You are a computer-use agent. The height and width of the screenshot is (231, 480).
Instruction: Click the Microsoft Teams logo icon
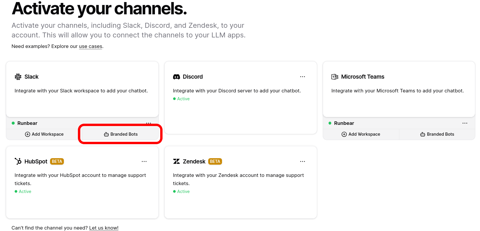coord(335,77)
